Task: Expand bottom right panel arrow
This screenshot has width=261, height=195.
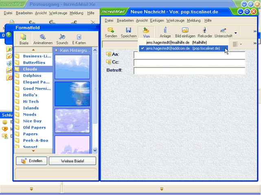Action: coord(162,189)
